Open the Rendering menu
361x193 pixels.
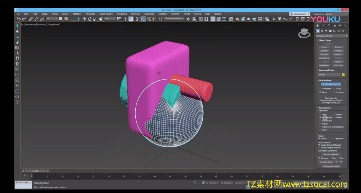coord(122,14)
